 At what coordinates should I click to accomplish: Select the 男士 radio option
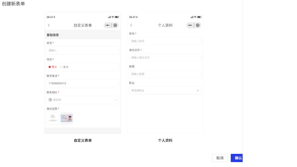point(50,67)
